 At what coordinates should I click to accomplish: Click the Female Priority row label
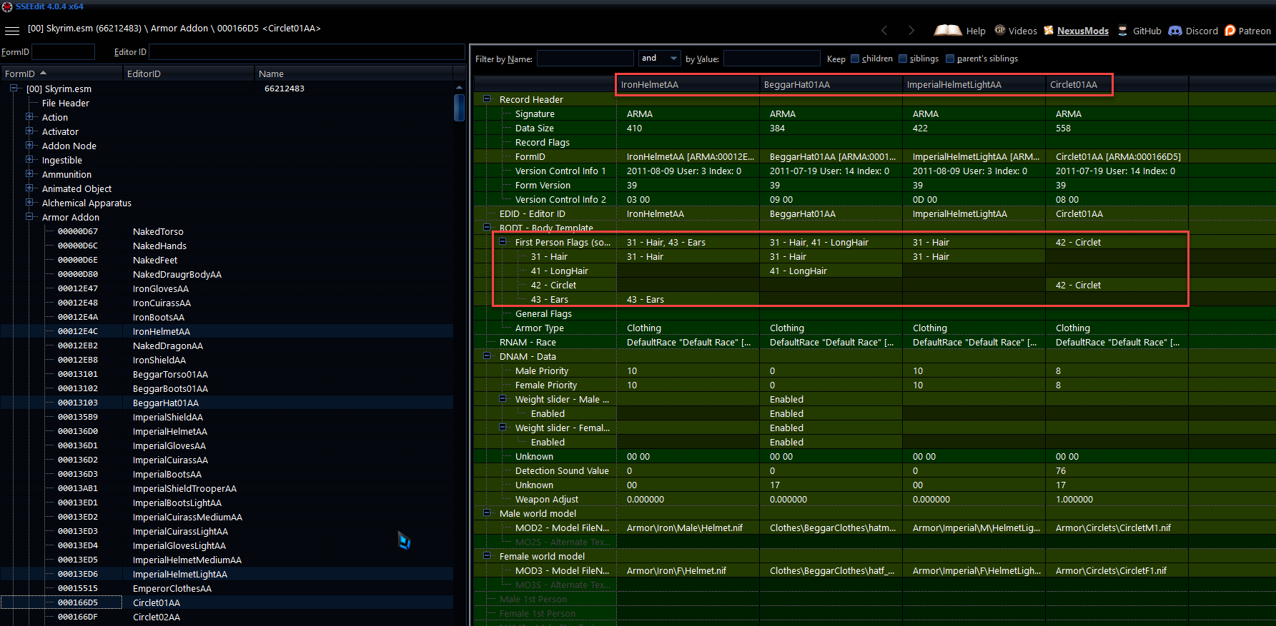coord(546,385)
